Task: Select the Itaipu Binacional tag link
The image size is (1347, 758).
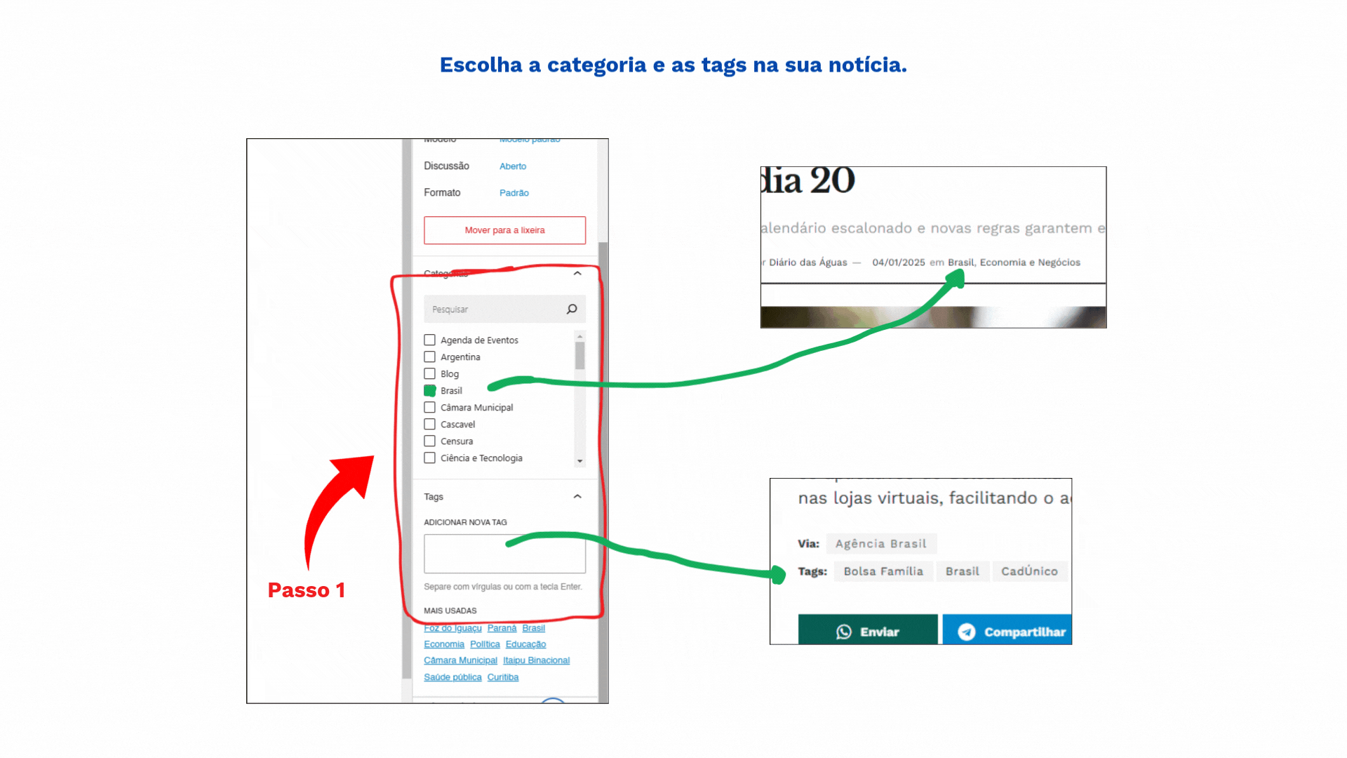Action: [x=536, y=660]
